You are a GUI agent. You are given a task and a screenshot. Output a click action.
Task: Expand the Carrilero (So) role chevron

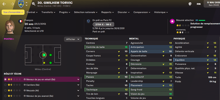click(x=78, y=85)
